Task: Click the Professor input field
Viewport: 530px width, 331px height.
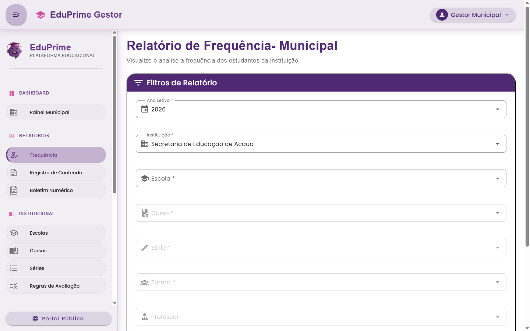Action: coord(321,317)
